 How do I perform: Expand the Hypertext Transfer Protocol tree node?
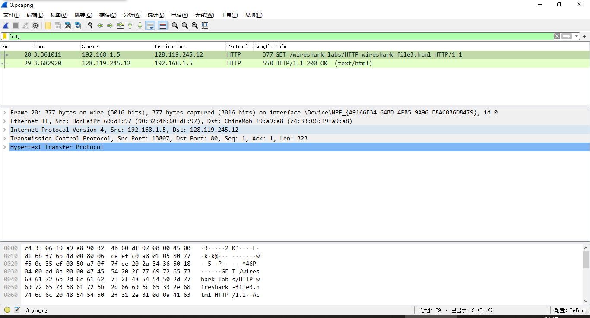pos(5,147)
